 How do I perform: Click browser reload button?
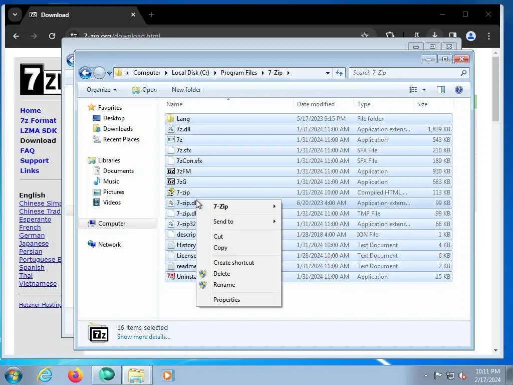(52, 36)
